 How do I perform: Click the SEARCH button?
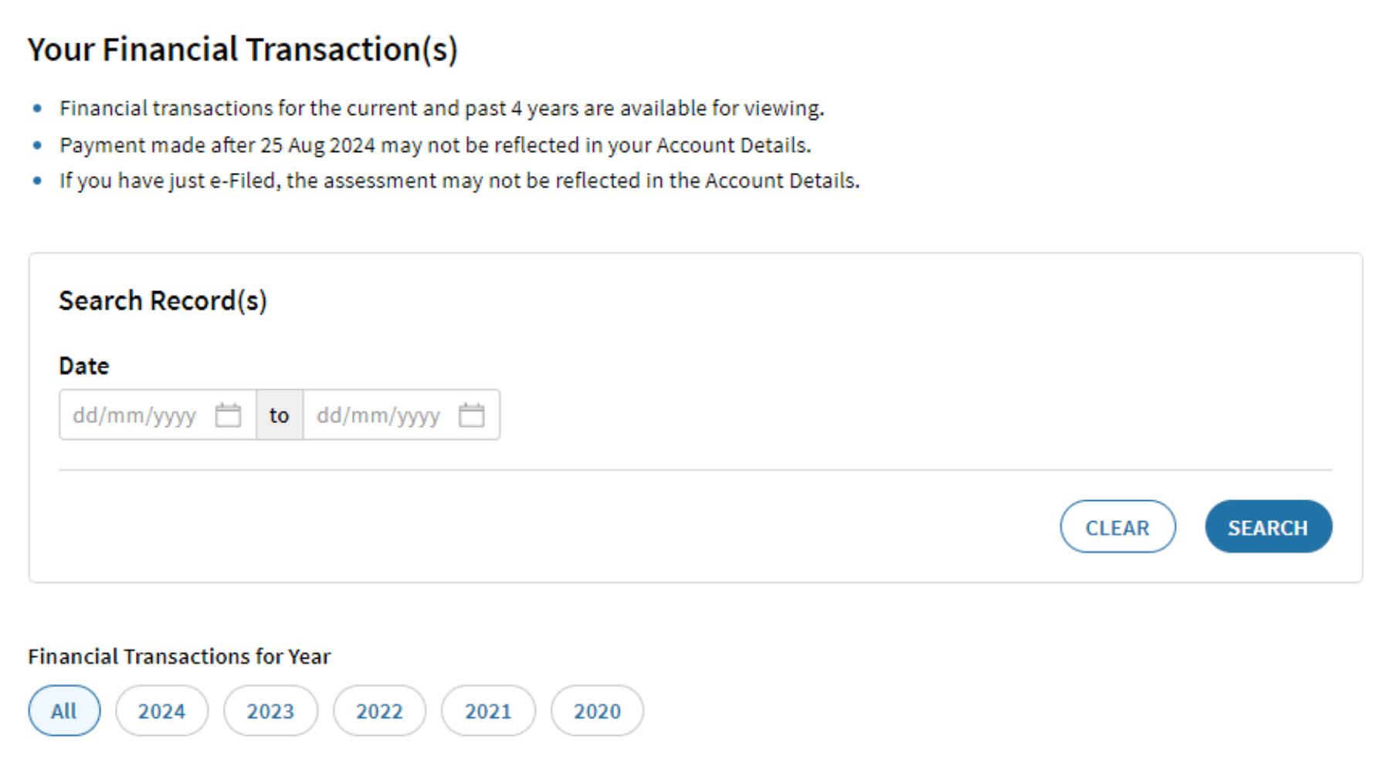1268,527
